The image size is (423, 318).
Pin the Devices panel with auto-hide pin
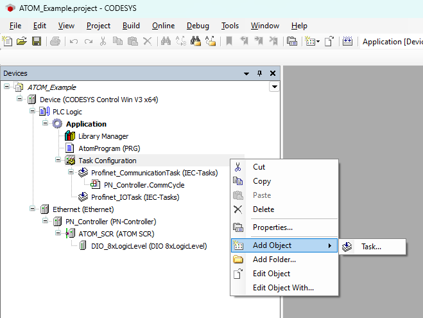[259, 73]
